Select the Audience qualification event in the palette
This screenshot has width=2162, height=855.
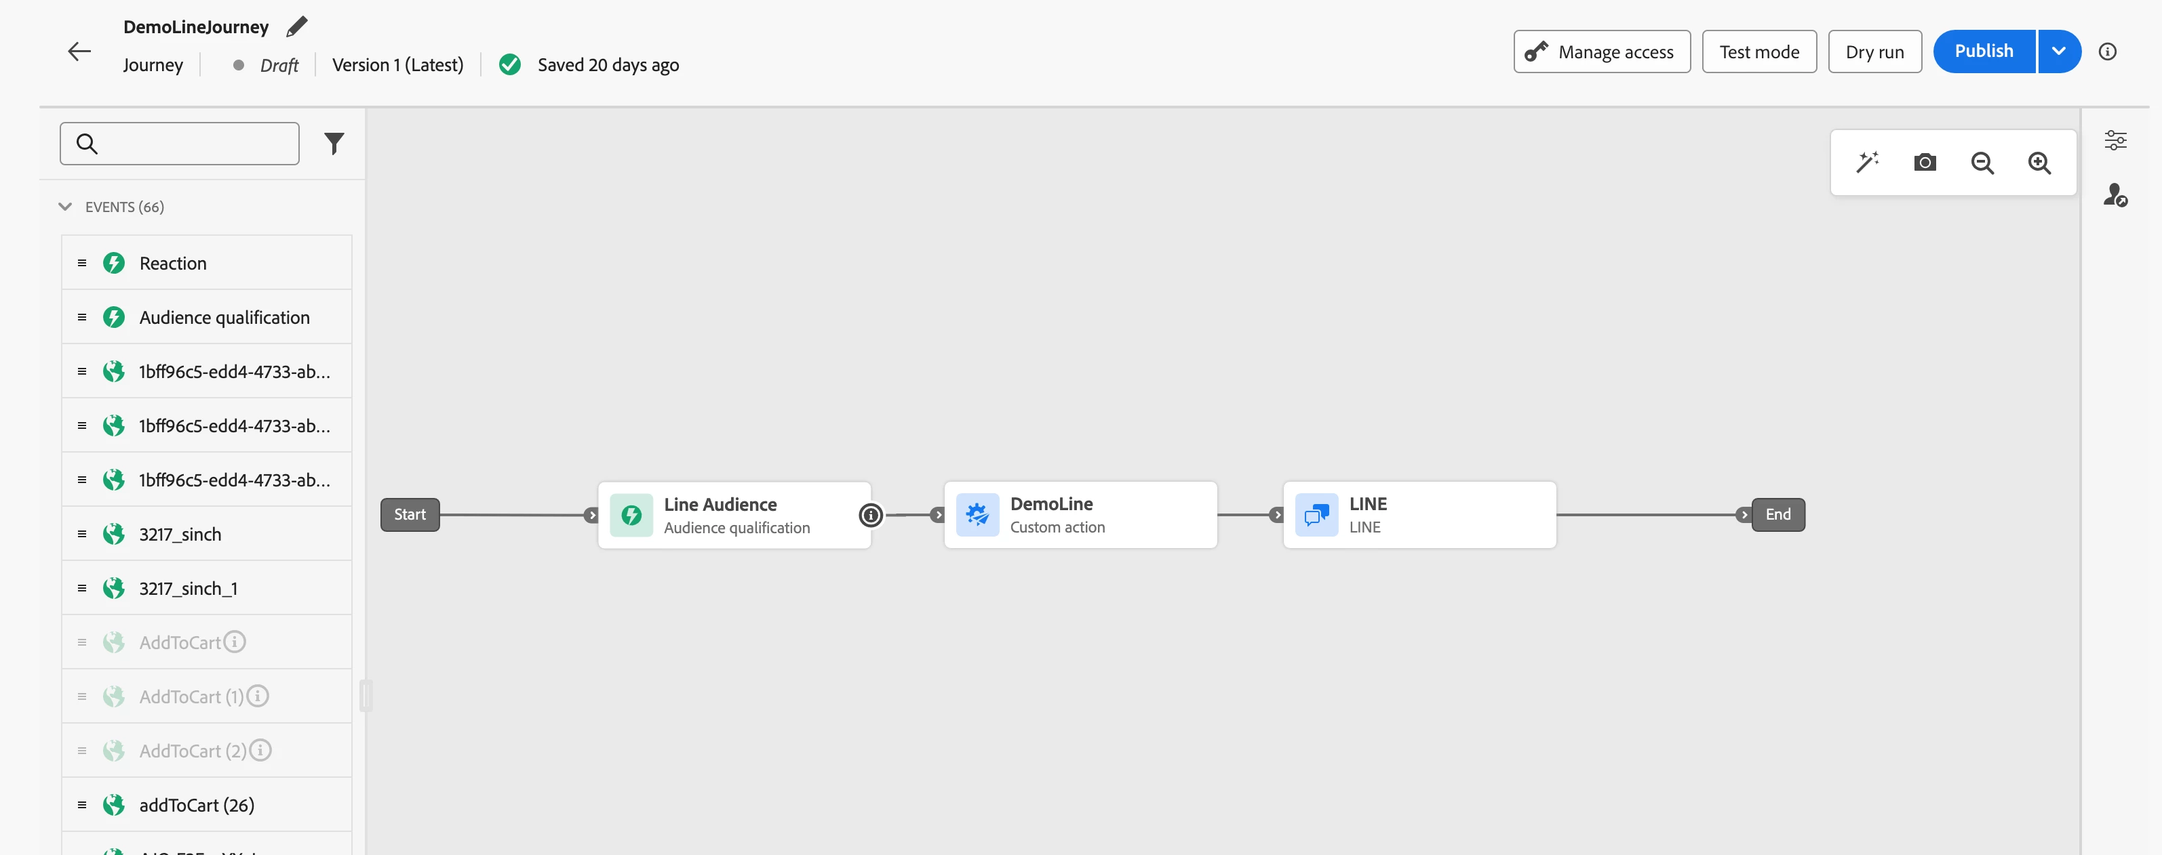click(224, 318)
